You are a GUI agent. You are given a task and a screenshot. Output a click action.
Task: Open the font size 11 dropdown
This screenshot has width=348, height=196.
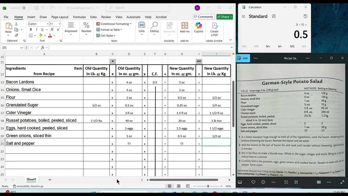click(x=59, y=24)
